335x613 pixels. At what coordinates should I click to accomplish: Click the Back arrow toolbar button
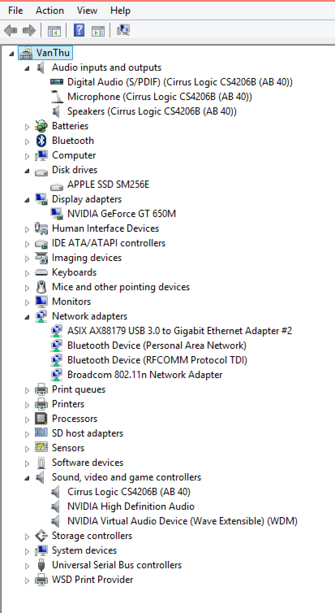coord(11,30)
